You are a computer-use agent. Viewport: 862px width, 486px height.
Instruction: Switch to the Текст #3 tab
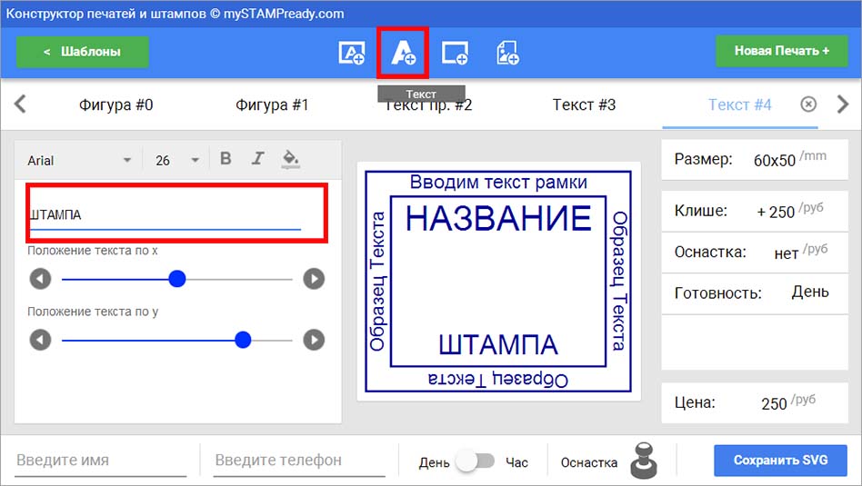pos(584,104)
